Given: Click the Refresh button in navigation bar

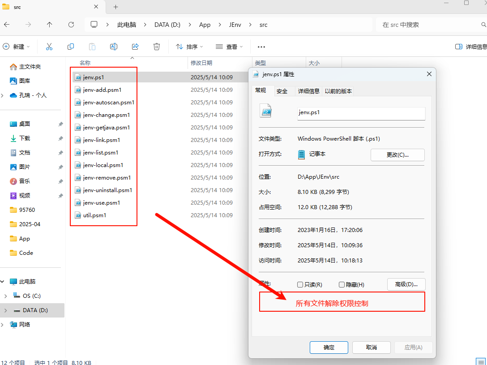Looking at the screenshot, I should [71, 25].
